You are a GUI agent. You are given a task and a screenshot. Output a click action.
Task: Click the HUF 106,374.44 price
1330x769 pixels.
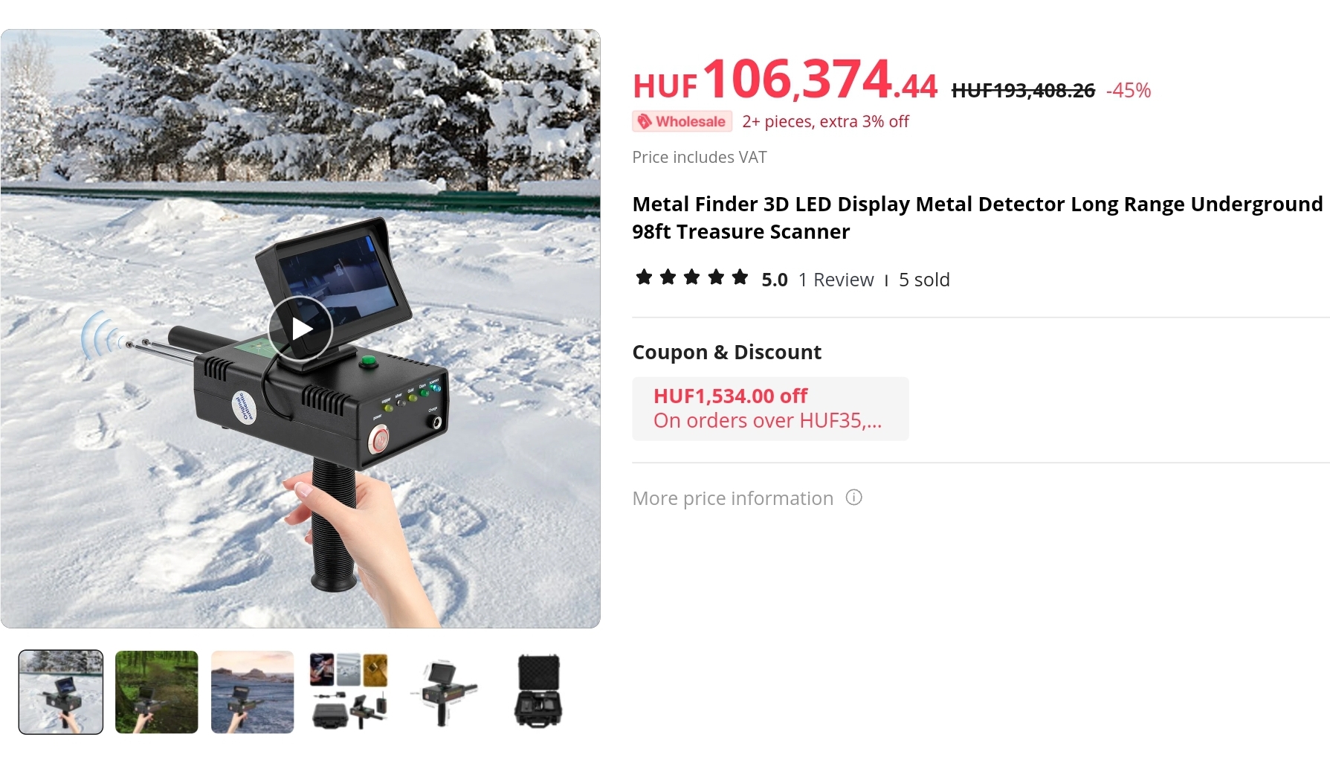click(785, 80)
